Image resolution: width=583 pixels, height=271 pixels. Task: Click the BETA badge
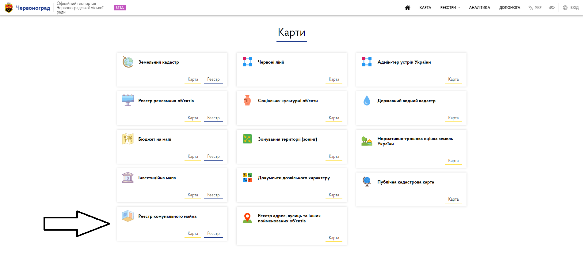120,8
